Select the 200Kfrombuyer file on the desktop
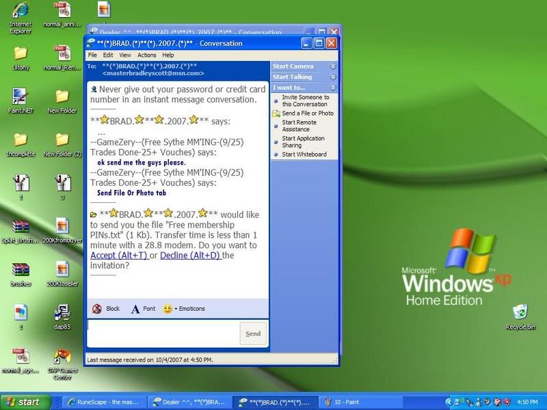The image size is (547, 410). tap(62, 231)
